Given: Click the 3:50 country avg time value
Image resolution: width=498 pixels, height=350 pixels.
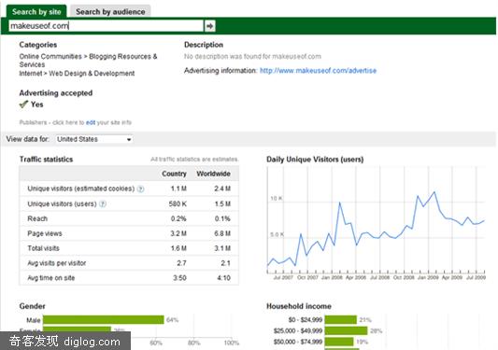Looking at the screenshot, I should (x=179, y=278).
